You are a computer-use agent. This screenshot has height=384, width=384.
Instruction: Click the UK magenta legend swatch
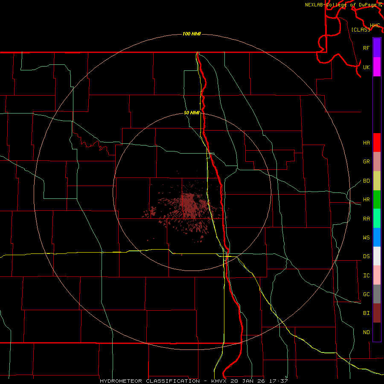pyautogui.click(x=377, y=67)
